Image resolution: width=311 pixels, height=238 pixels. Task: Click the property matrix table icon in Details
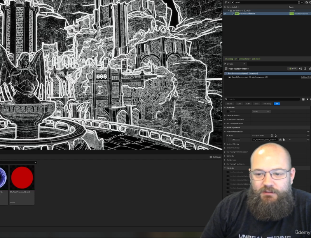coord(303,99)
